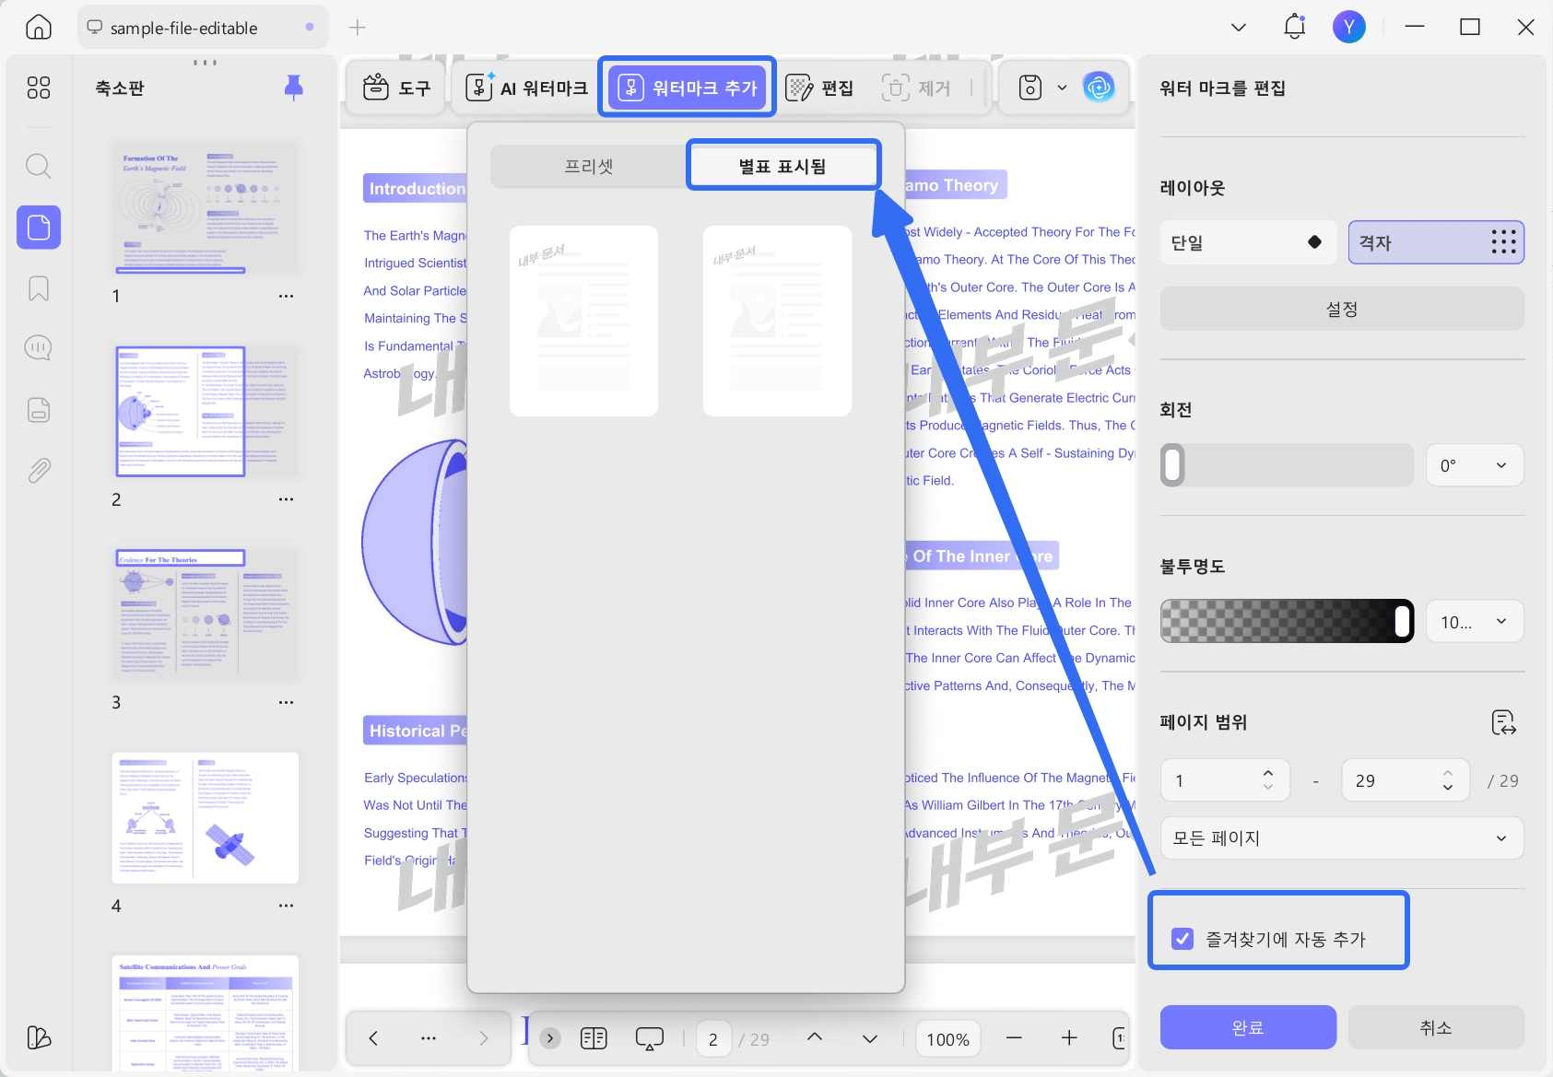This screenshot has height=1077, width=1553.
Task: Open the layers icon at sidebar bottom
Action: pos(39,1037)
